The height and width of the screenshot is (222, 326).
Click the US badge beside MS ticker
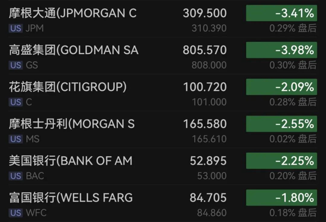(x=16, y=139)
